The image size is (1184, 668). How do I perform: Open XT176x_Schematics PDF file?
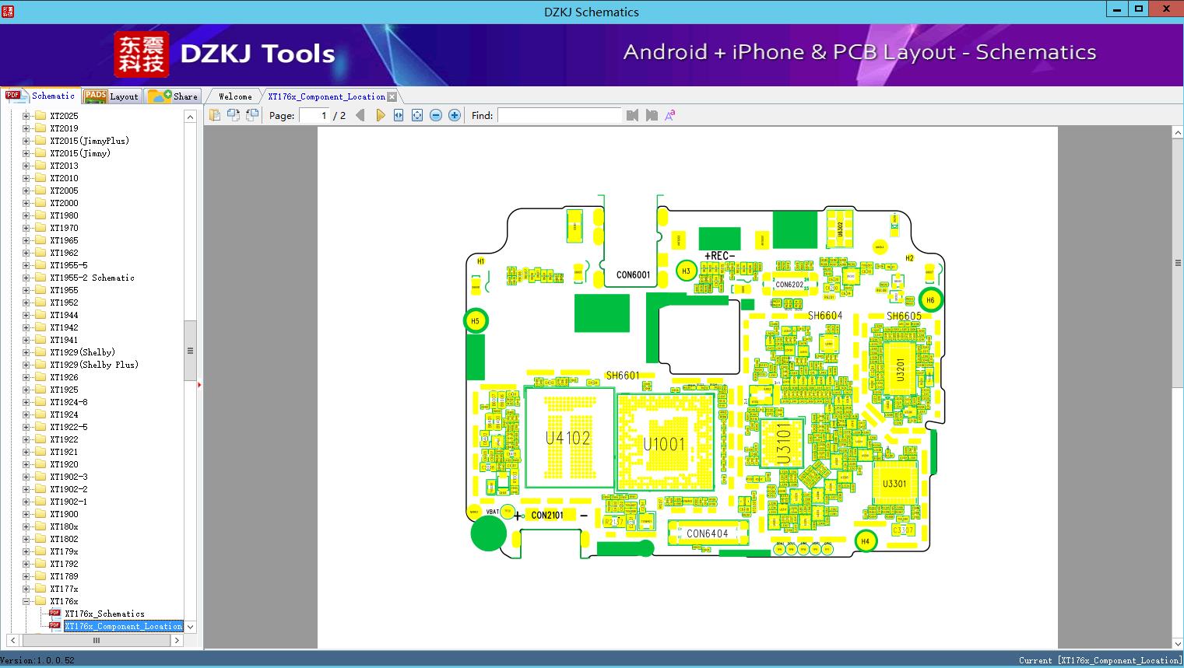(104, 614)
